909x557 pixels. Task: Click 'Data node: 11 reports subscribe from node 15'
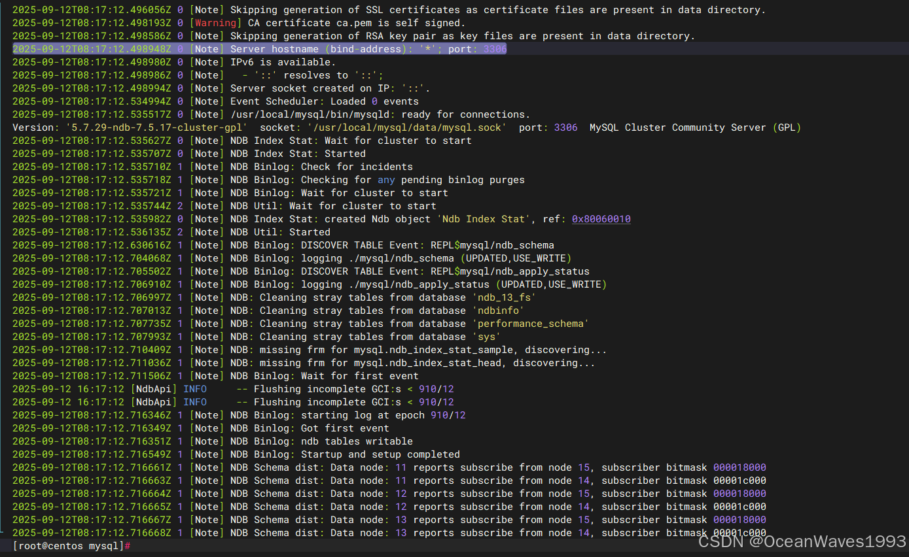coord(460,467)
